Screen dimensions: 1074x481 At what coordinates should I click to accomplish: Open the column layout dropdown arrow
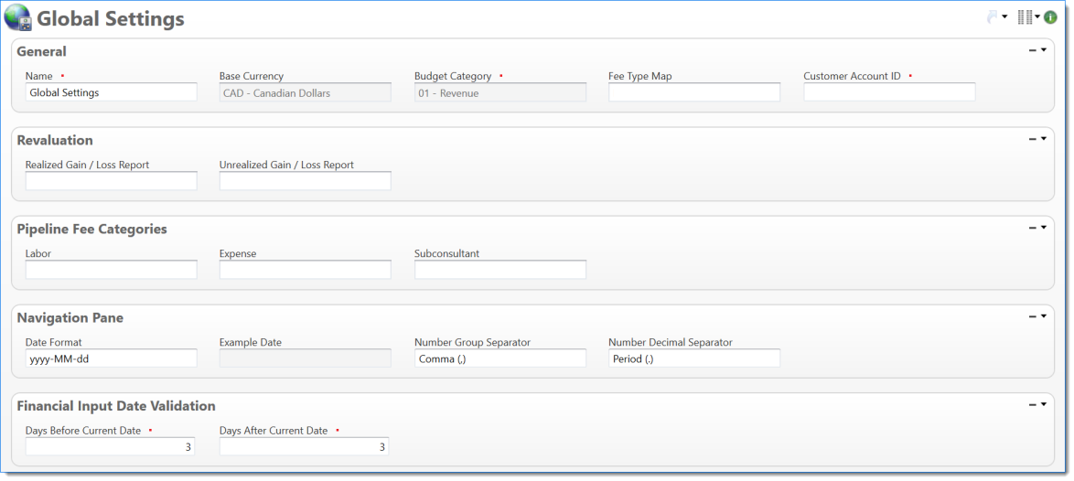(1037, 17)
